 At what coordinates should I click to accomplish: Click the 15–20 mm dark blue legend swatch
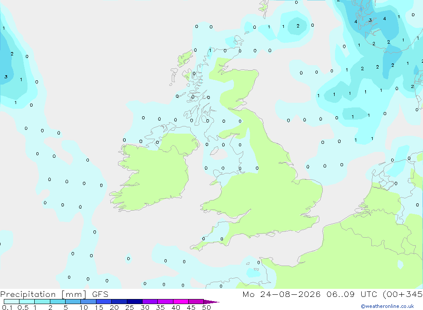104,302
